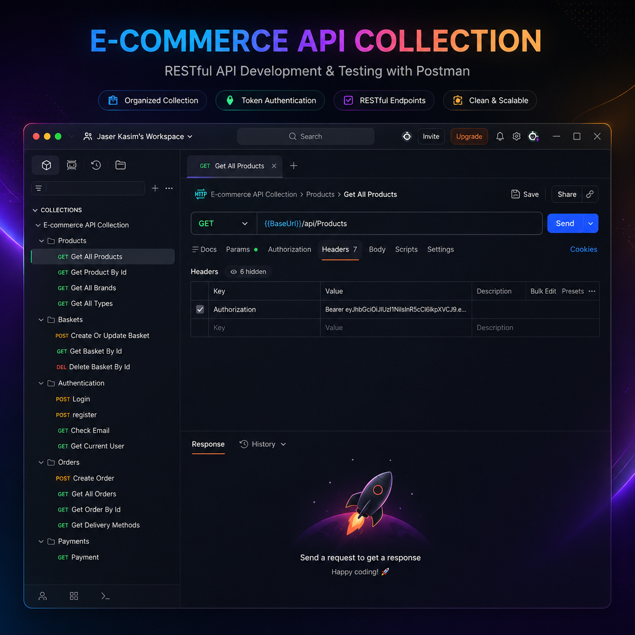The image size is (635, 635).
Task: Click the Invite button
Action: pos(431,136)
